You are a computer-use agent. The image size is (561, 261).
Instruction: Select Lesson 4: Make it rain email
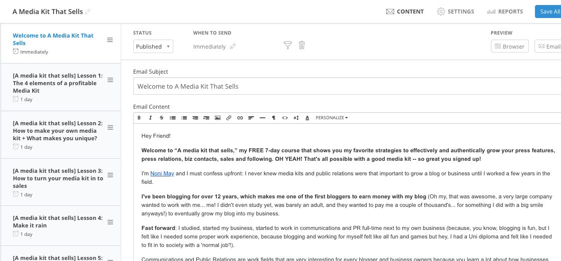[61, 225]
